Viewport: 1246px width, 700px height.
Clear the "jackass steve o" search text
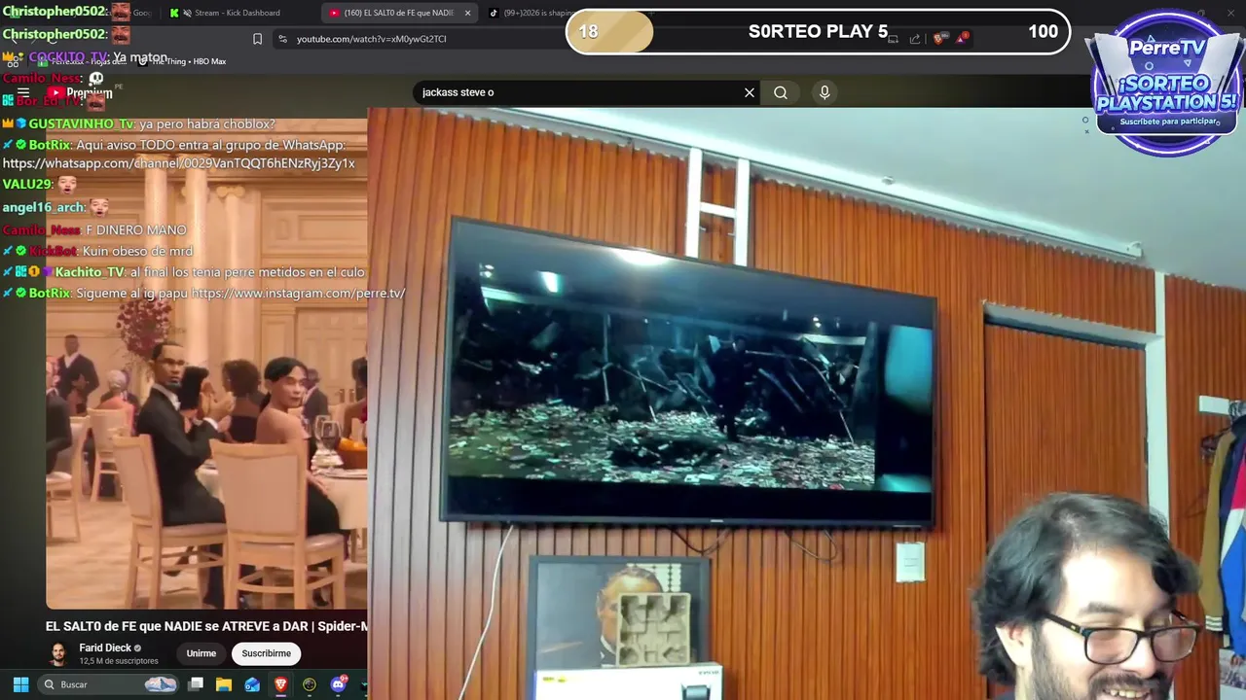click(x=750, y=92)
